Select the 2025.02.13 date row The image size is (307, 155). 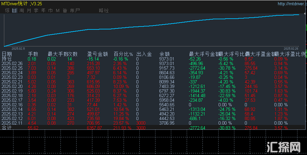pos(12,114)
